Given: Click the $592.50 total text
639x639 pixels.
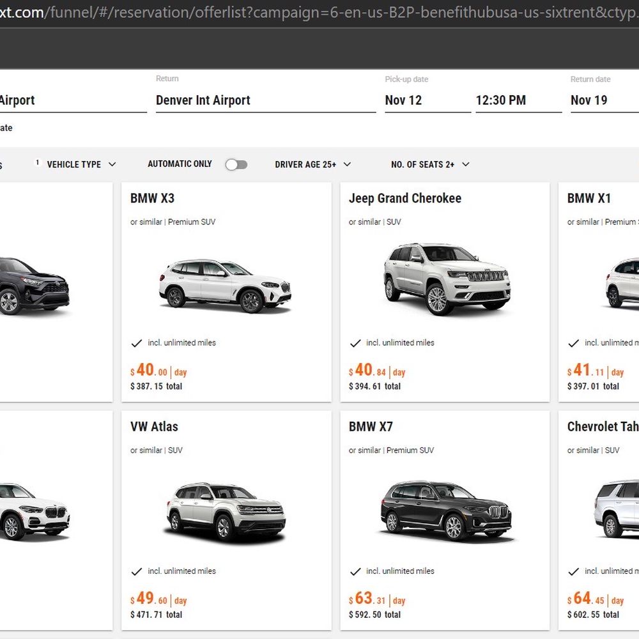Looking at the screenshot, I should pos(374,615).
